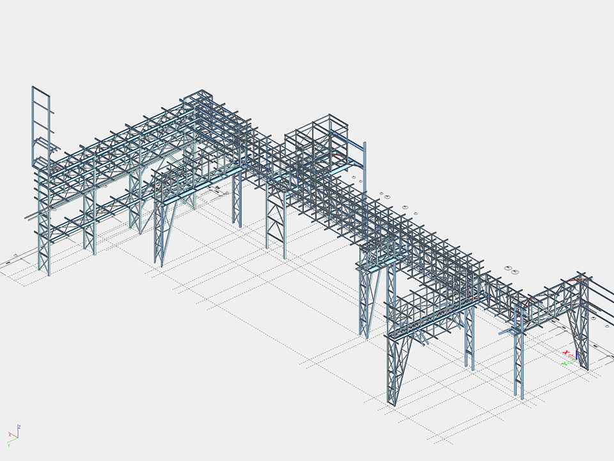This screenshot has width=614, height=461.
Task: Click the green Y label at model origin
Action: [564, 364]
